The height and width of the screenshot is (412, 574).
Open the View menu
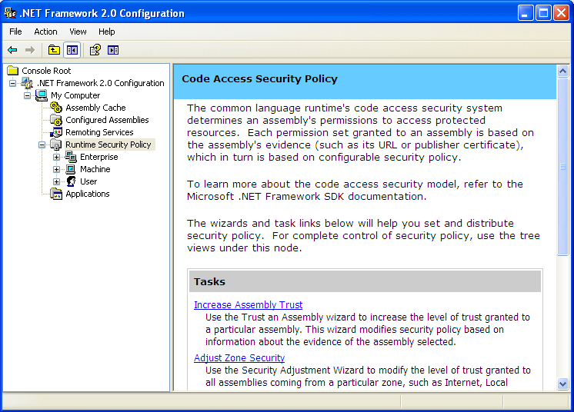pos(78,32)
